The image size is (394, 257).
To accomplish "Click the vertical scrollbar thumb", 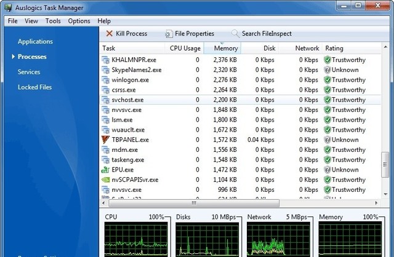I will click(x=385, y=165).
